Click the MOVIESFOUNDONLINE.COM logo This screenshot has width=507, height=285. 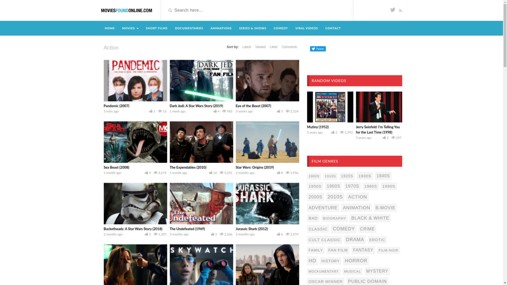[127, 10]
